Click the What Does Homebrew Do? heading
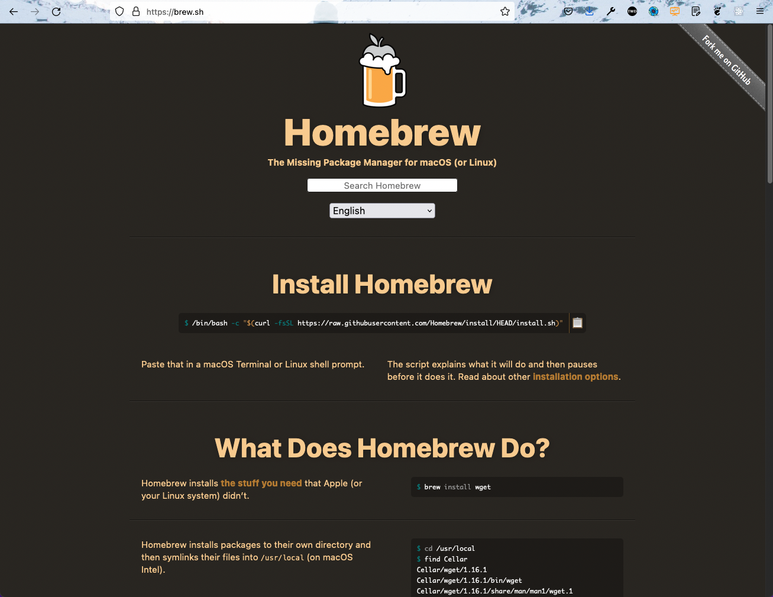 coord(382,448)
